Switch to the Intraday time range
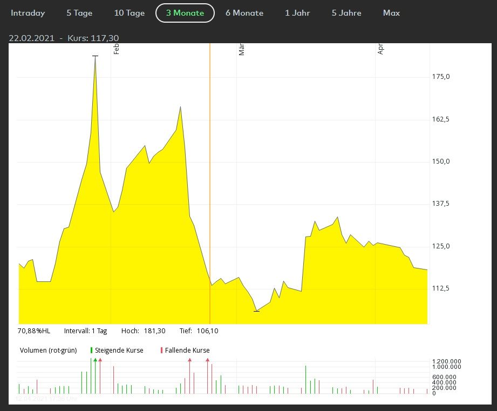Screen dimensions: 497x411 point(28,13)
